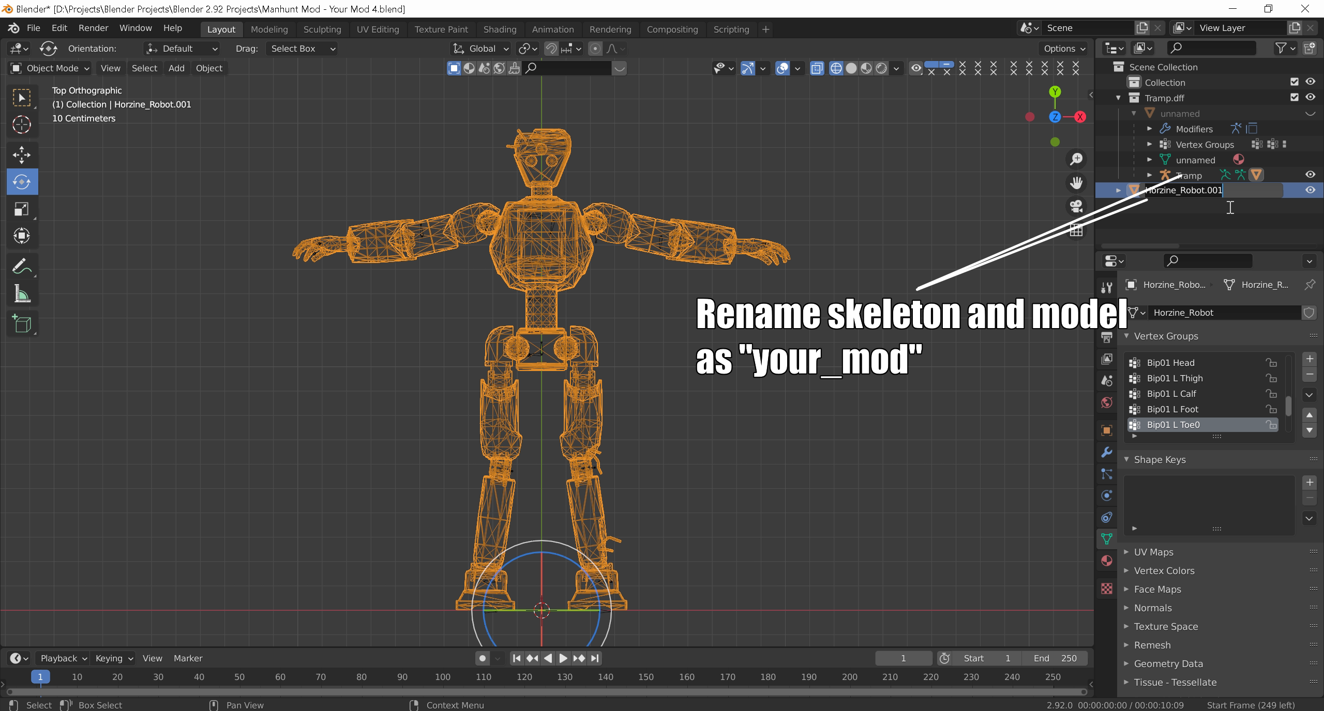Activate the Annotate tool

tap(22, 267)
